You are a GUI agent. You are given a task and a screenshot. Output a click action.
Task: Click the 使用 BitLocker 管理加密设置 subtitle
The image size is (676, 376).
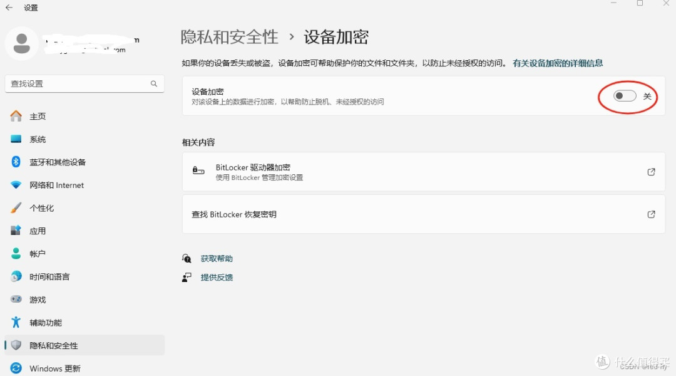(259, 177)
